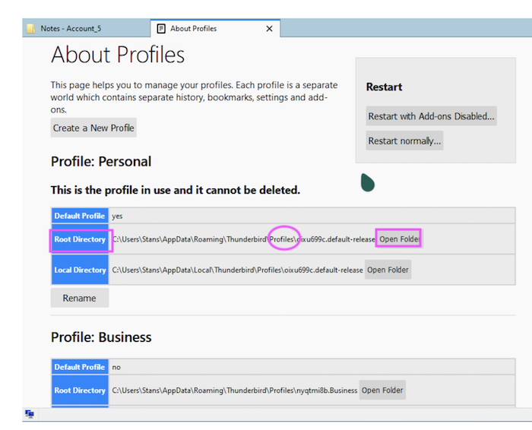Click the About Profiles page heading
The width and height of the screenshot is (532, 430).
click(x=118, y=55)
